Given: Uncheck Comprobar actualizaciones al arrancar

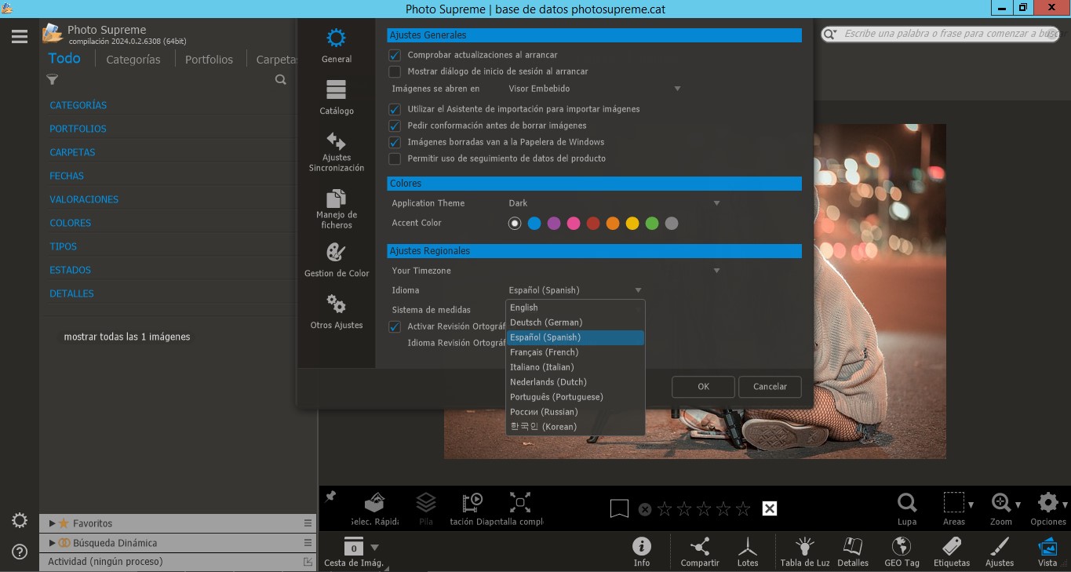Looking at the screenshot, I should click(x=395, y=55).
